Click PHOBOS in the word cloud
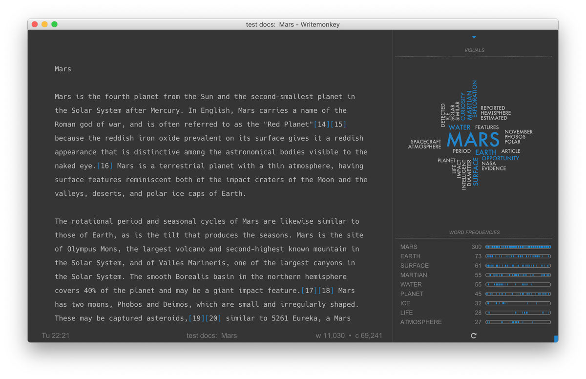This screenshot has width=586, height=379. tap(515, 137)
